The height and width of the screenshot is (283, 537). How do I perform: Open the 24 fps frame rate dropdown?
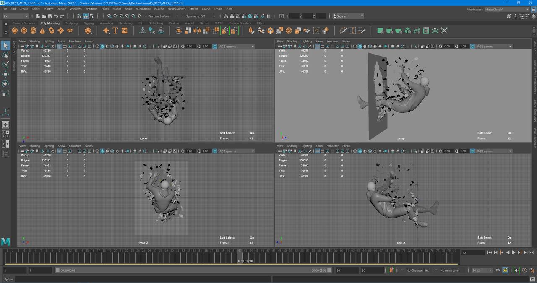tap(481, 270)
